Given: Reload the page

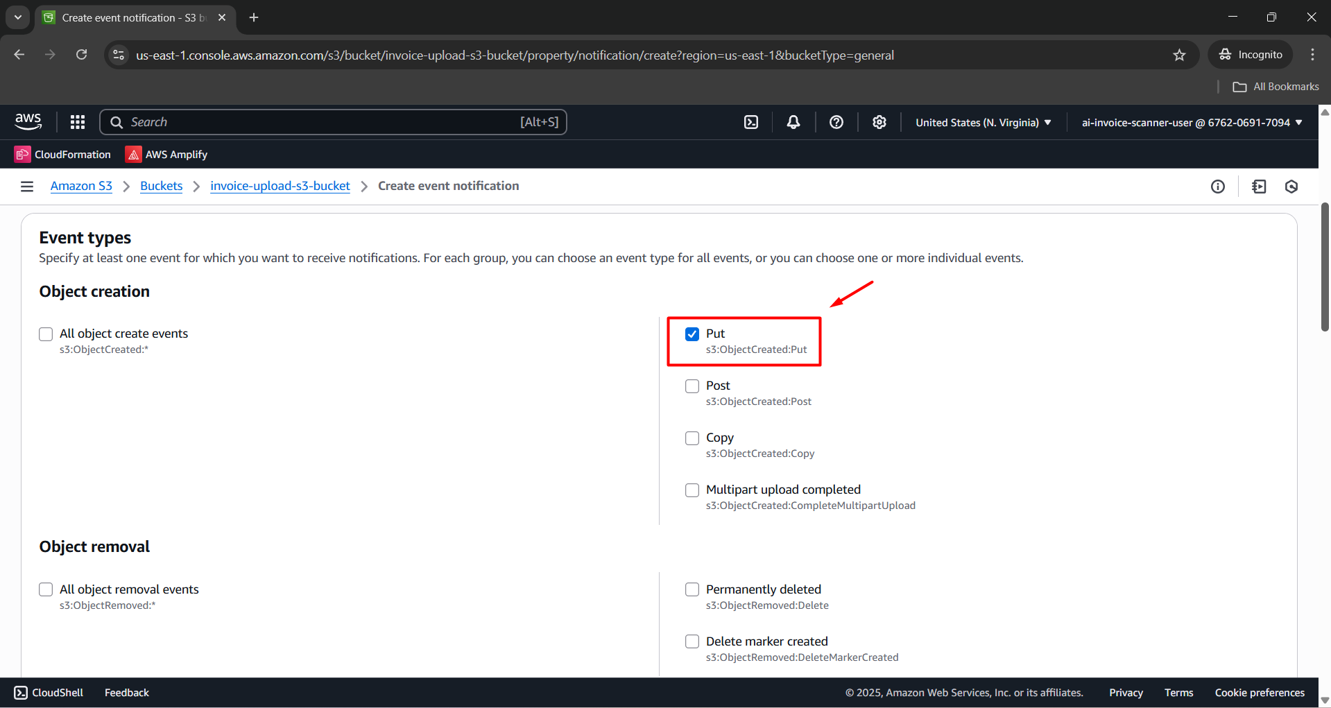Looking at the screenshot, I should point(81,55).
